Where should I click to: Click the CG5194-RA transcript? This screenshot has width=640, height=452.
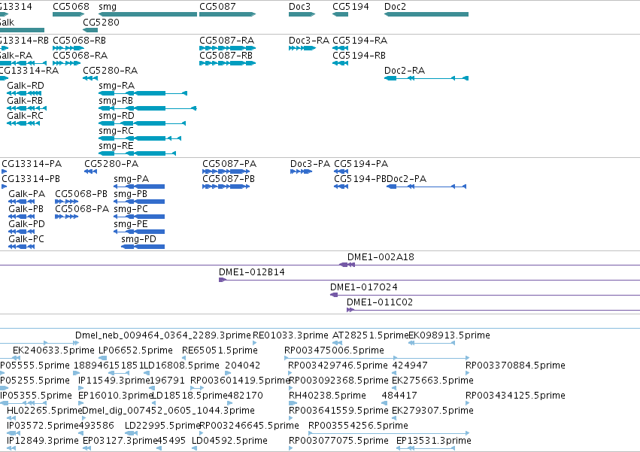click(x=341, y=48)
